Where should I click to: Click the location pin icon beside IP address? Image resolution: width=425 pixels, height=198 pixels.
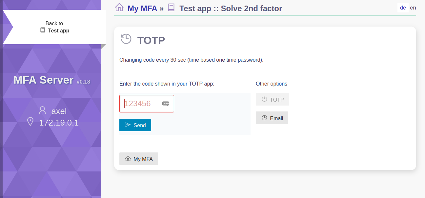point(30,122)
